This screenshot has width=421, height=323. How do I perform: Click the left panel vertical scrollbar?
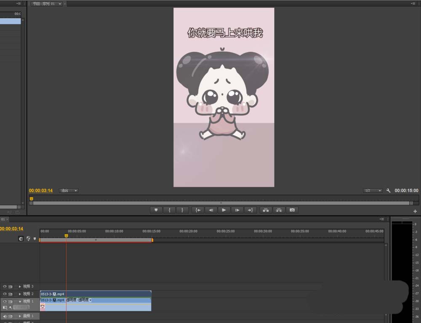[x=23, y=112]
